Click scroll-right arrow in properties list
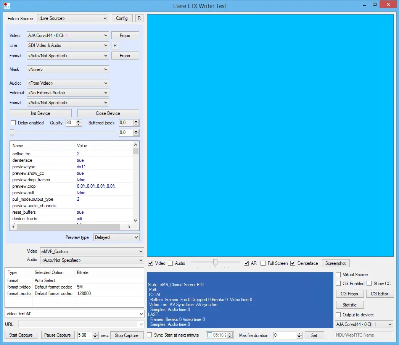The width and height of the screenshot is (399, 345). pyautogui.click(x=129, y=227)
